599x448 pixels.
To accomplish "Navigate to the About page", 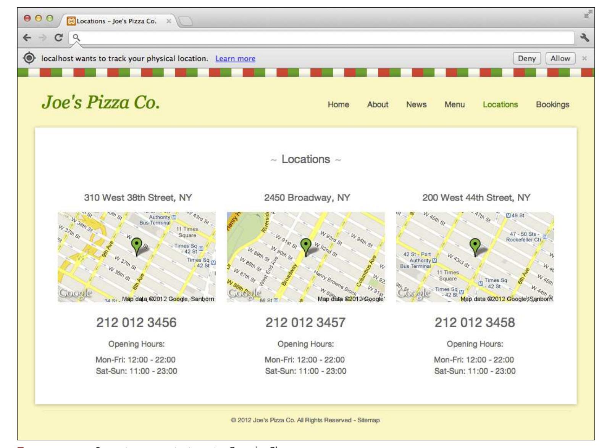I will click(378, 104).
